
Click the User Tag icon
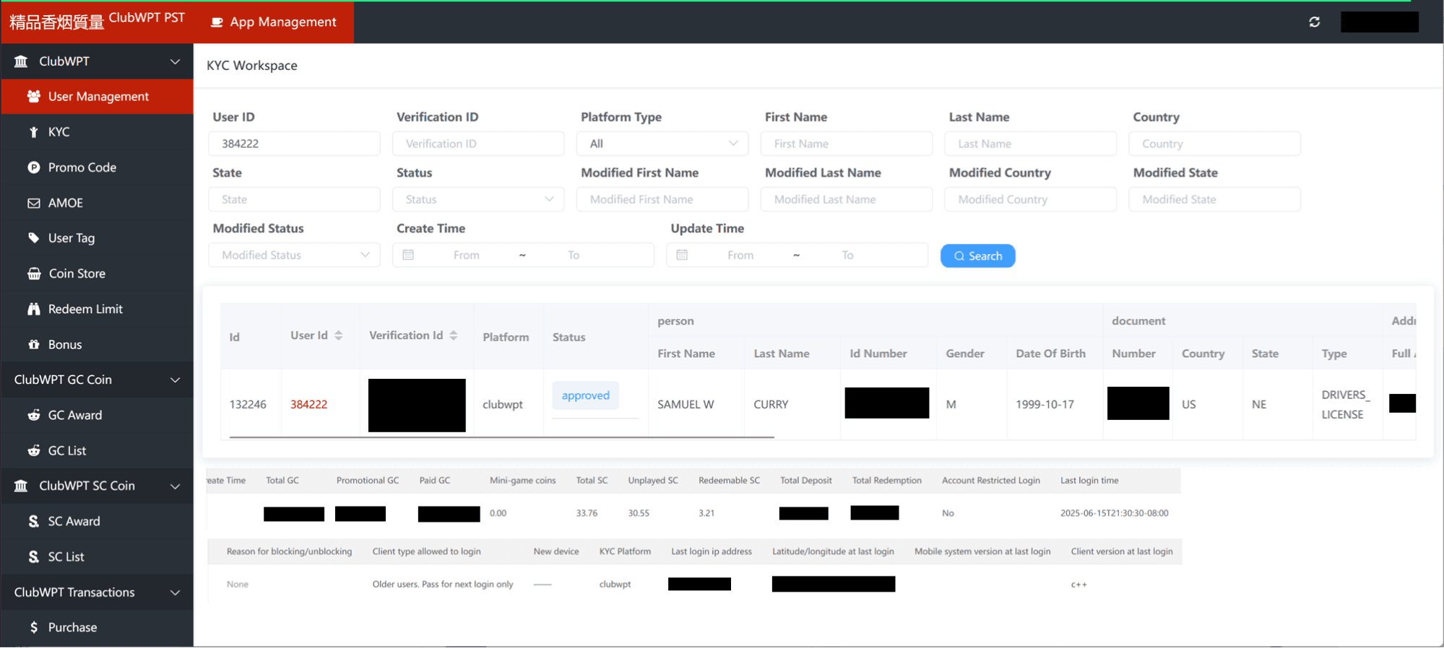pyautogui.click(x=33, y=238)
